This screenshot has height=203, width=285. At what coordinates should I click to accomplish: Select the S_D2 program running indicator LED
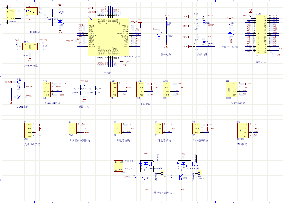click(230, 33)
